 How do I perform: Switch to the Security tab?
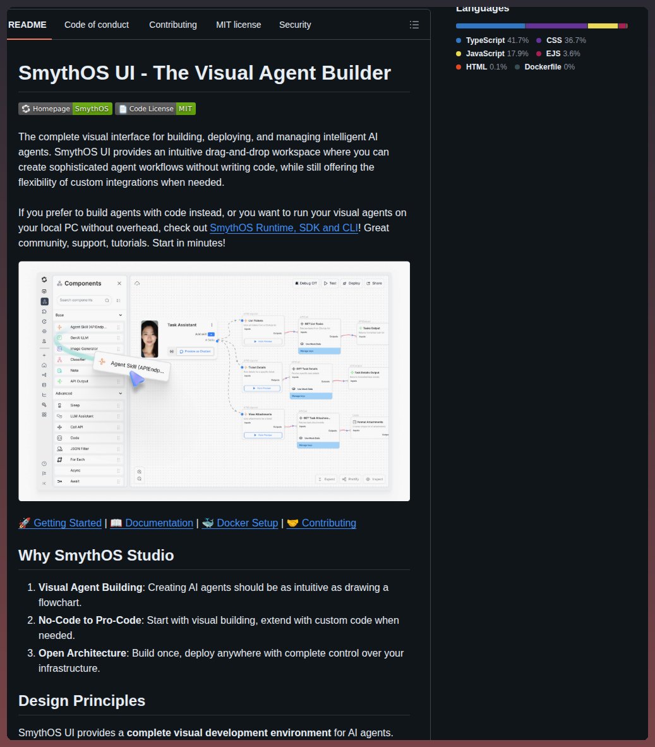click(295, 25)
